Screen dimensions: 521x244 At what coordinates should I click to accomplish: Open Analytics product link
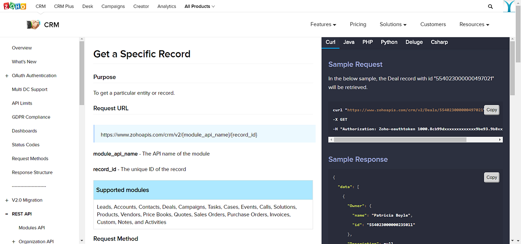167,7
